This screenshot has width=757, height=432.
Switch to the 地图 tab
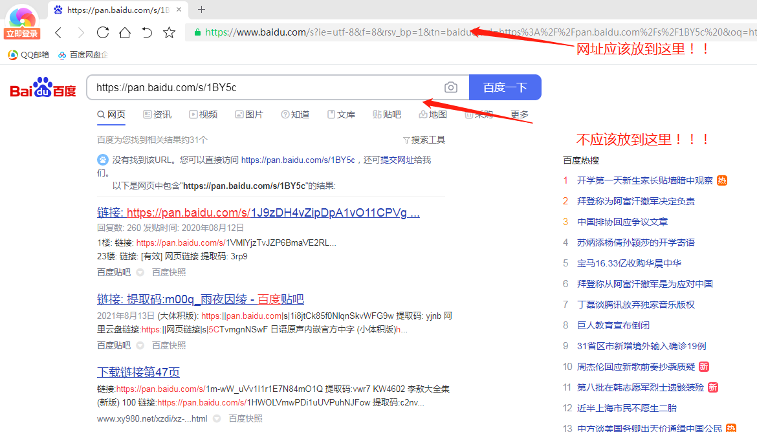[433, 114]
